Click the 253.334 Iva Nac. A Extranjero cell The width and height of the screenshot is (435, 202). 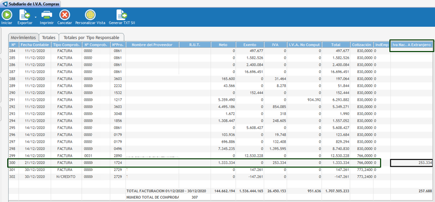411,163
